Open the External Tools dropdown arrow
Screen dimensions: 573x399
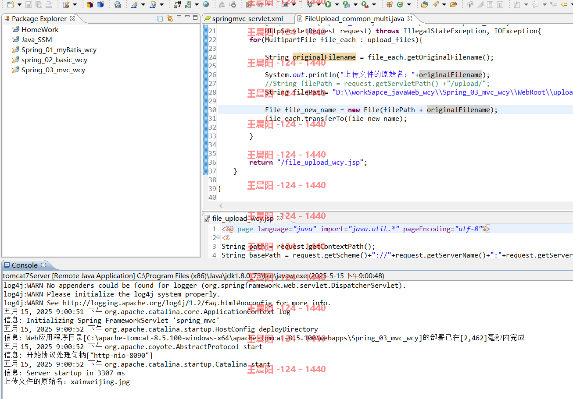coord(374,4)
